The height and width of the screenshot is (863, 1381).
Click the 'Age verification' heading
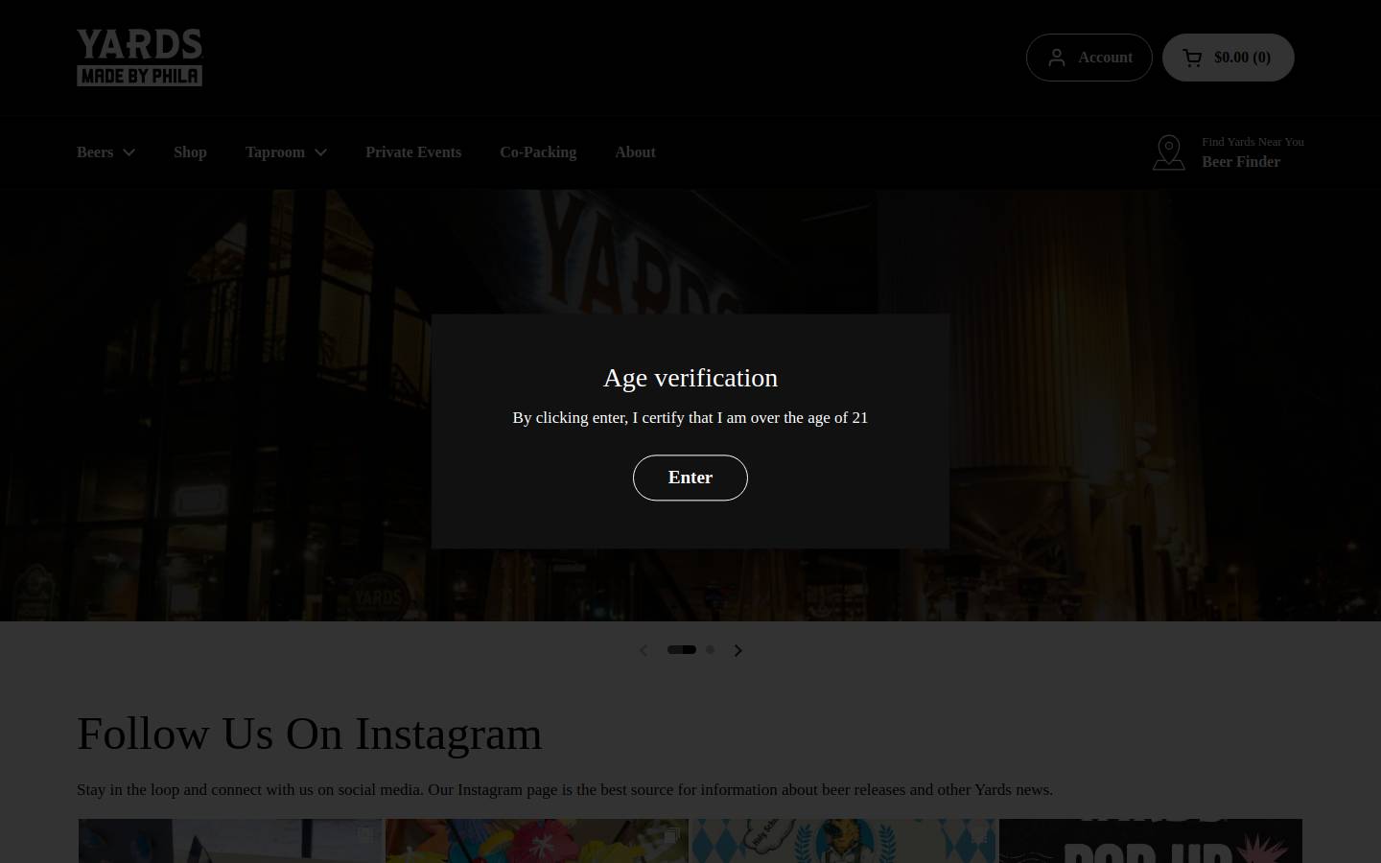coord(690,378)
